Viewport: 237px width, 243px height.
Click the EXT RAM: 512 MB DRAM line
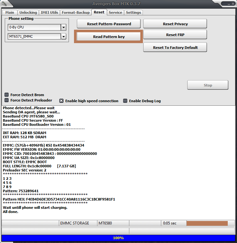point(25,137)
